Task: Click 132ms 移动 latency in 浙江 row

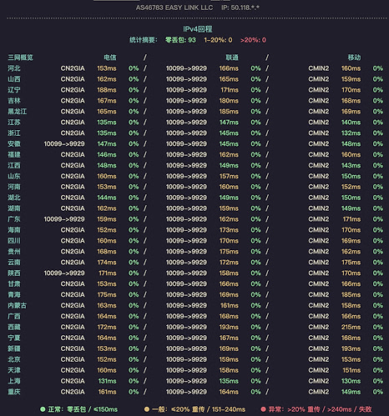Action: coord(351,133)
